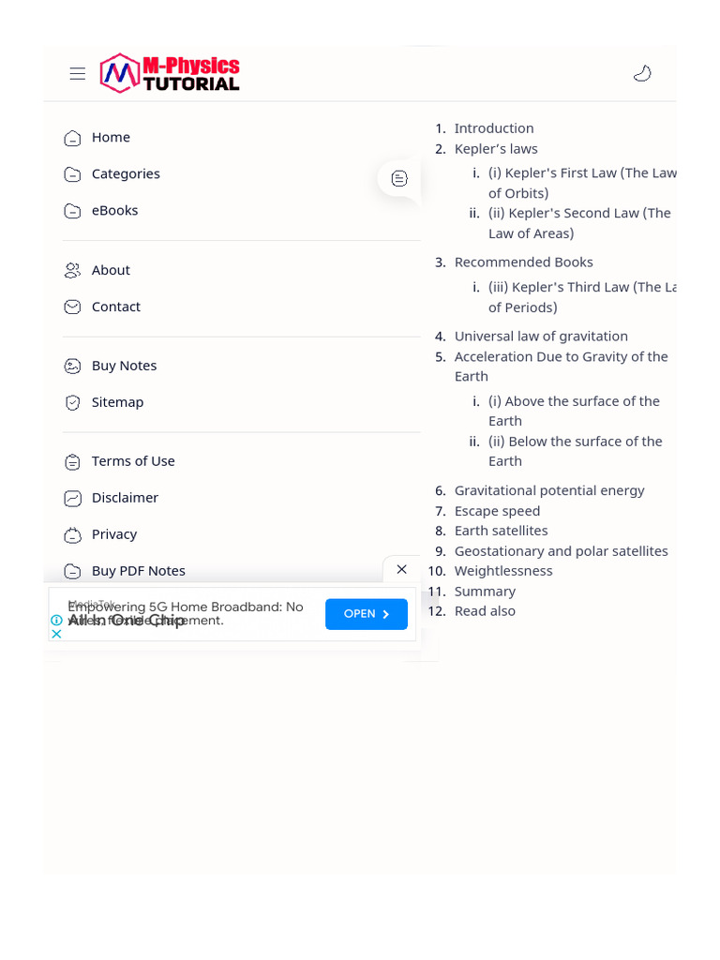Open Escape speed contents link
The height and width of the screenshot is (960, 720).
coord(497,511)
